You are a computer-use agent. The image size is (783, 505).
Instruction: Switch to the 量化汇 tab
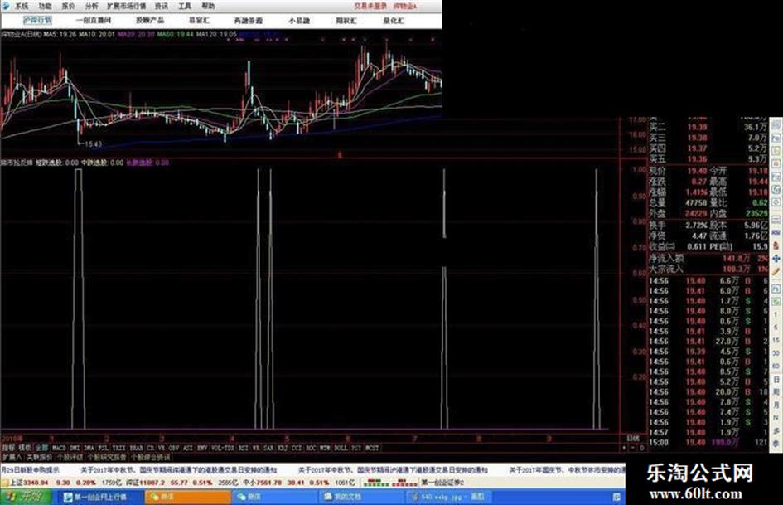coord(394,21)
